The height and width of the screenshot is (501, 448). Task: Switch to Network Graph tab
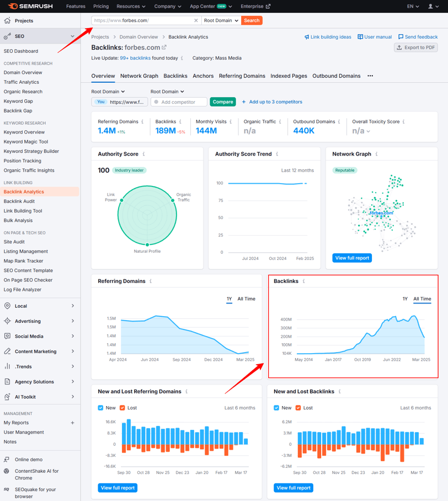click(139, 76)
